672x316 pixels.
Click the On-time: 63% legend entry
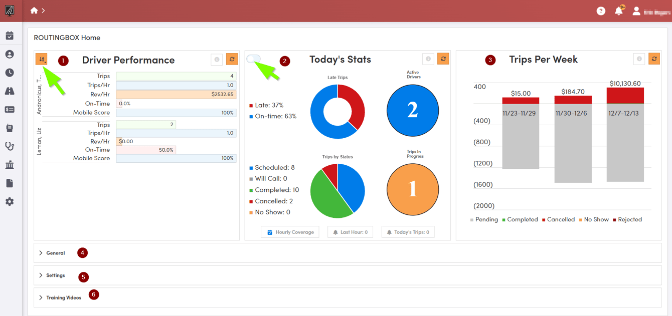(273, 116)
